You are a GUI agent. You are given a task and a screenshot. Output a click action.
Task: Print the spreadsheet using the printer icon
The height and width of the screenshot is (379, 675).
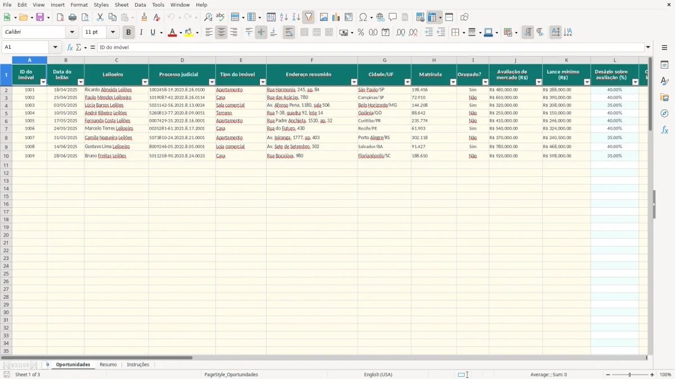[x=73, y=17]
